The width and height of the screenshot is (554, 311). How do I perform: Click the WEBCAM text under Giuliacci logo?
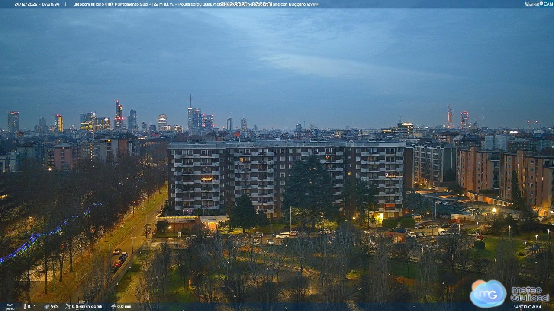coord(527,307)
